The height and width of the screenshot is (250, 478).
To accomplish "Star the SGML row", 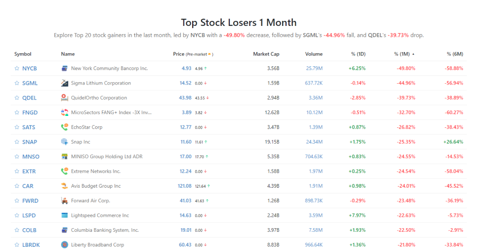I will (x=17, y=83).
